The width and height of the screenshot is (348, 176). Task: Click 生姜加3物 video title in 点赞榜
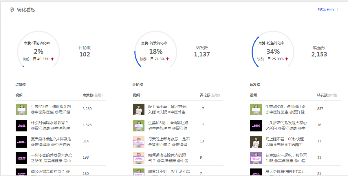[51, 109]
